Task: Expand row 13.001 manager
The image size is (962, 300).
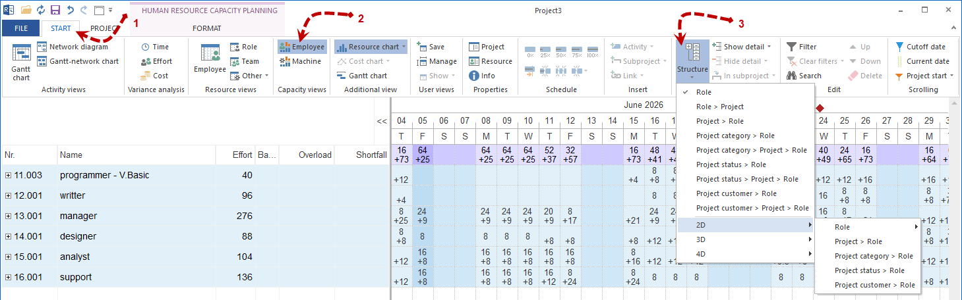Action: tap(8, 216)
